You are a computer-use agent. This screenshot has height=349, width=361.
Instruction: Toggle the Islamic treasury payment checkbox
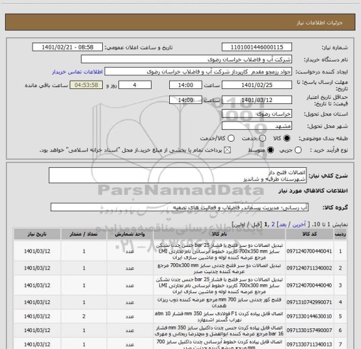coord(228,150)
